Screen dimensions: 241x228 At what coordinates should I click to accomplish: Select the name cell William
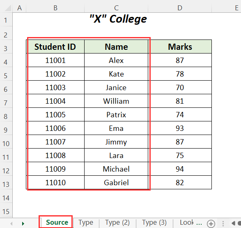coord(116,101)
